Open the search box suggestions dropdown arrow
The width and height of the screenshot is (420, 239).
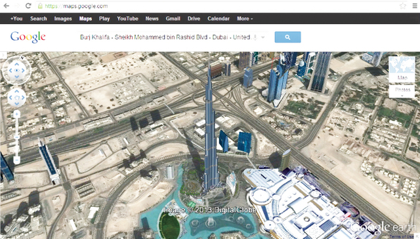(x=263, y=37)
